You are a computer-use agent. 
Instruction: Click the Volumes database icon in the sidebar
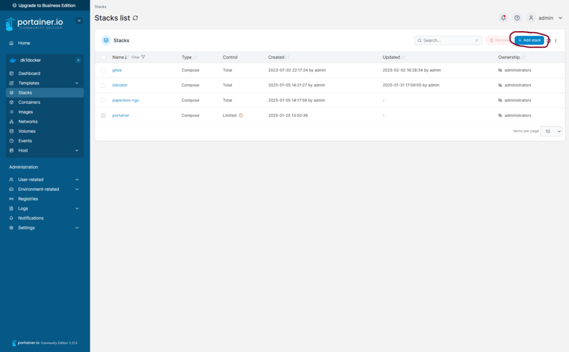[11, 131]
